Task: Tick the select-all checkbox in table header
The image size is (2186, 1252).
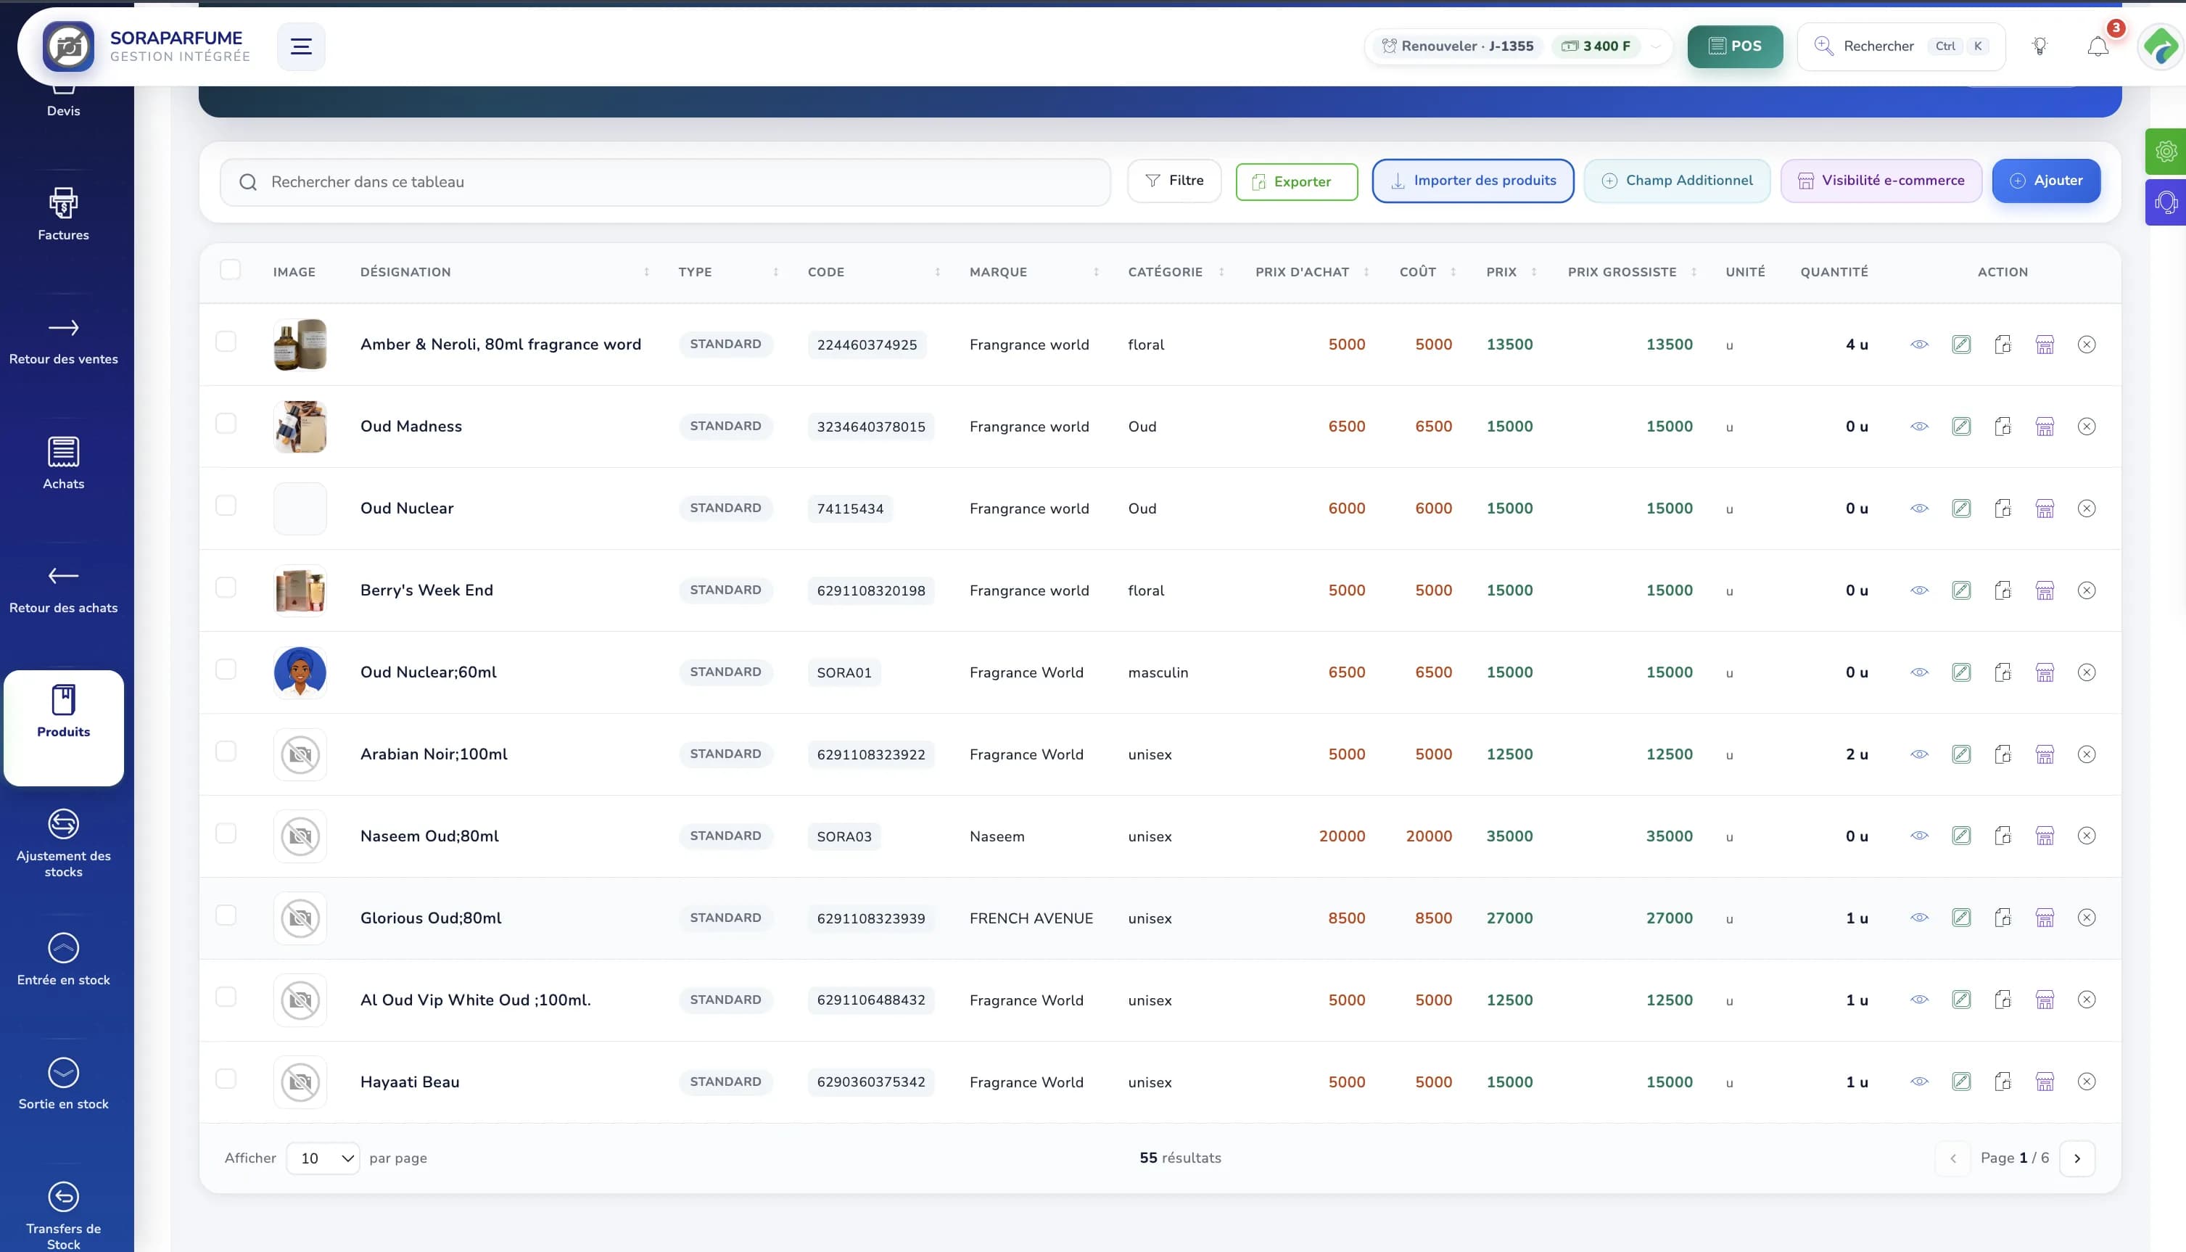Action: 231,270
